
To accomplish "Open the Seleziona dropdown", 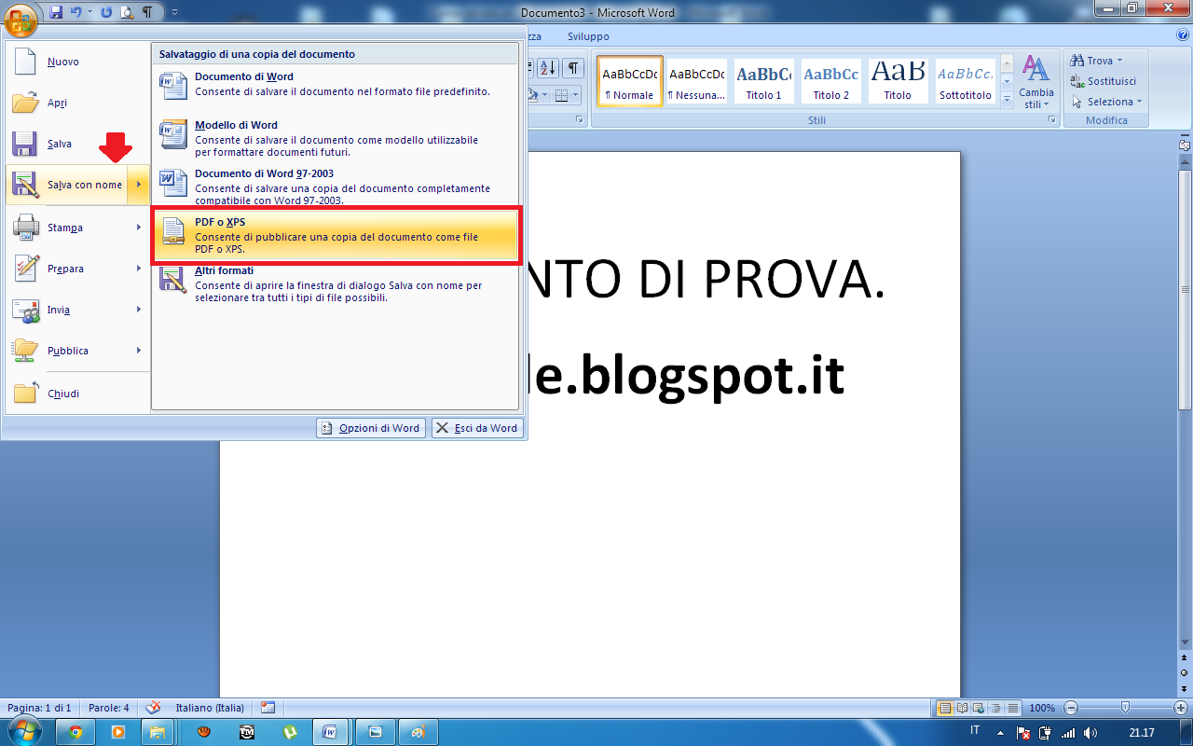I will (x=1106, y=102).
